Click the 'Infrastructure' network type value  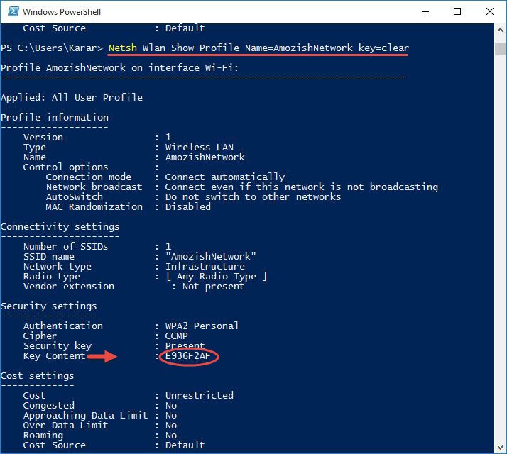click(x=205, y=267)
